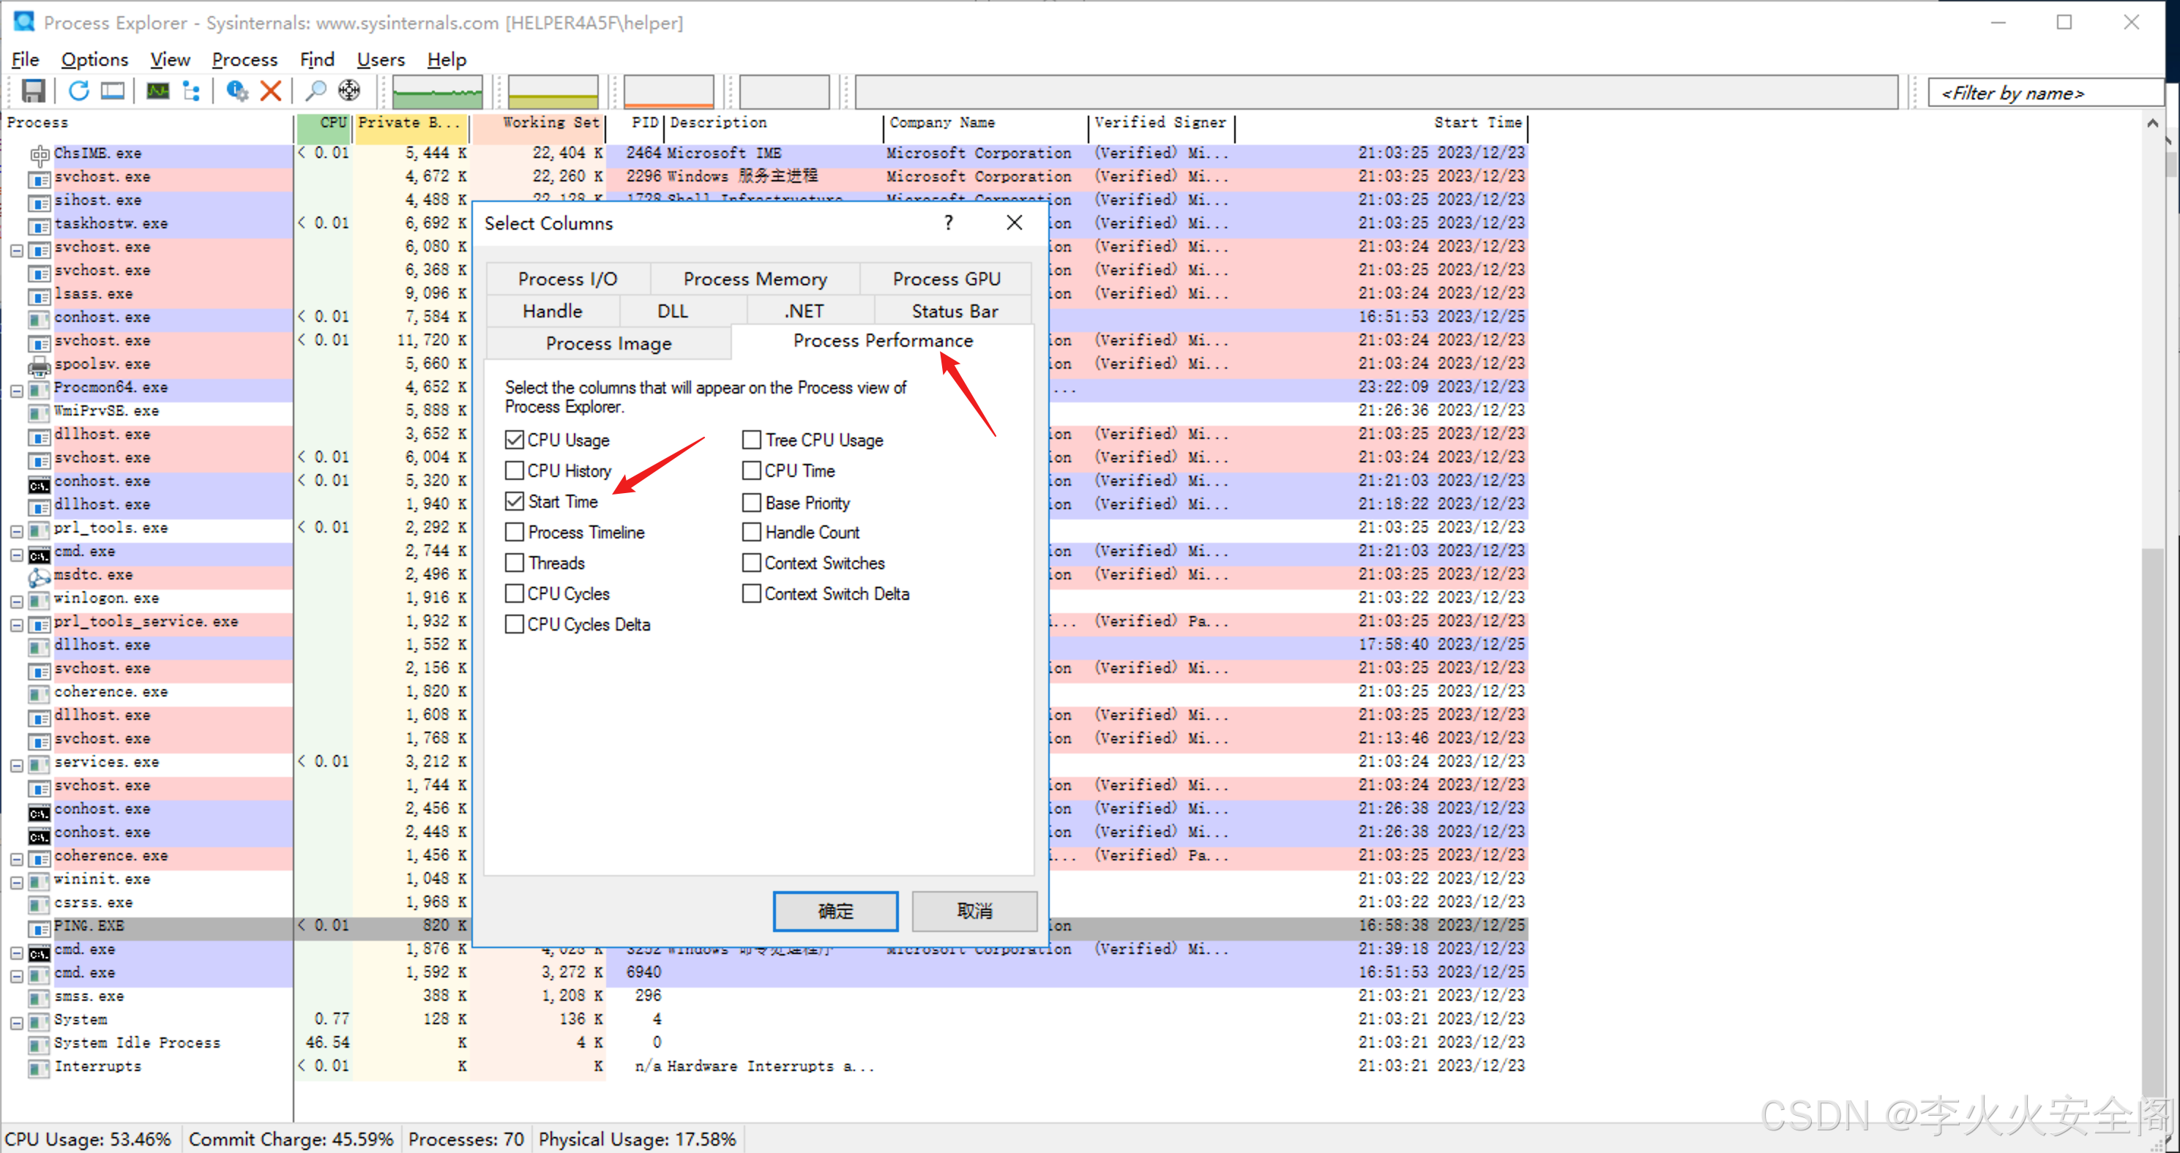
Task: Collapse the services.exe tree node
Action: click(16, 765)
